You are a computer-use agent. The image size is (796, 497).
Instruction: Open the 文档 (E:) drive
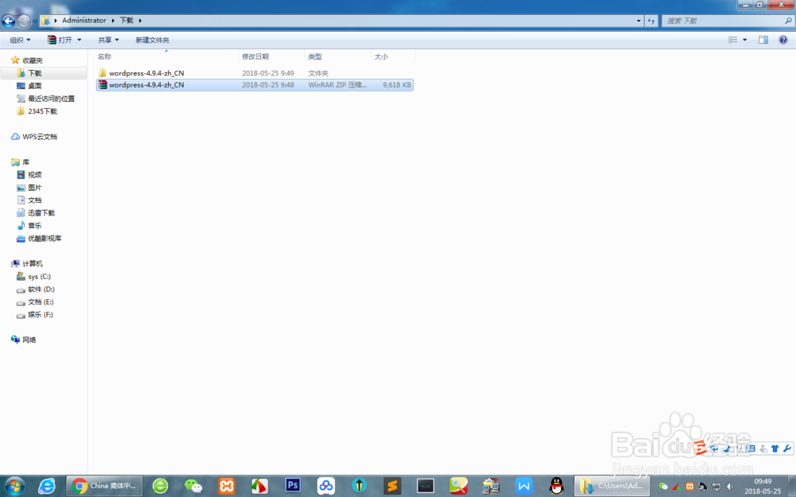[41, 301]
